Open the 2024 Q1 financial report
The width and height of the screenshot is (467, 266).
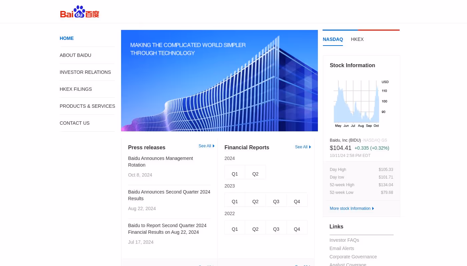pos(235,172)
